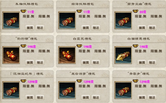This screenshot has height=103, width=166.
Task: Click the gold ingot next to 11金 of 朱釉伏鱗禮包
Action: (23, 11)
